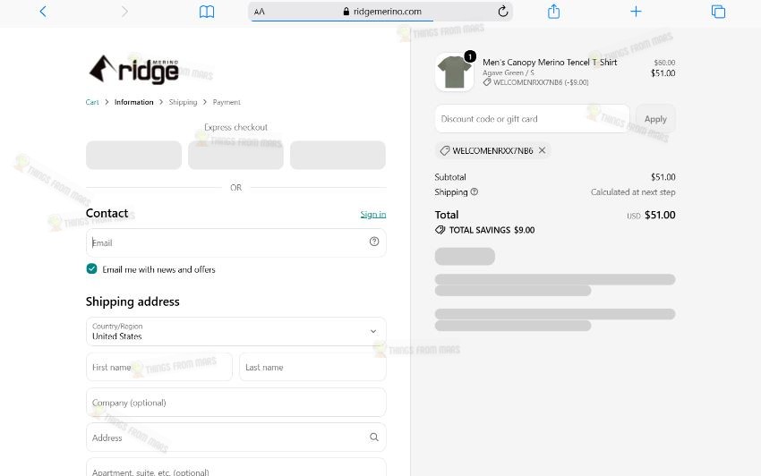The width and height of the screenshot is (761, 476).
Task: Click the Calculated at next step text
Action: pos(633,192)
